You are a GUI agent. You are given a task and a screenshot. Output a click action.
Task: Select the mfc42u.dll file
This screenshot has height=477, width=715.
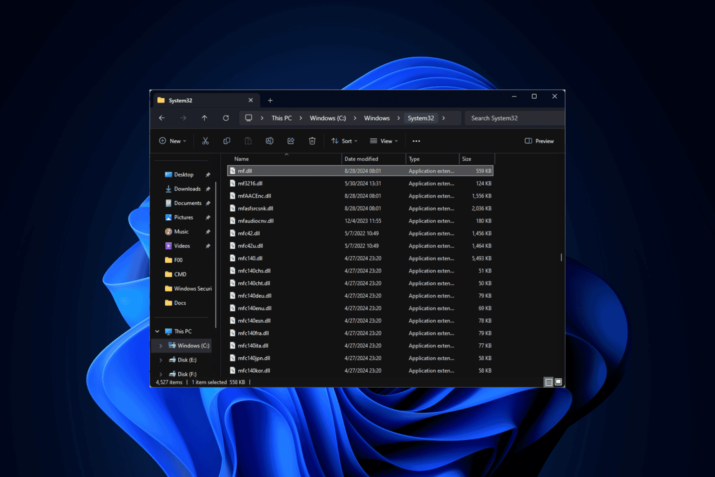[360, 246]
